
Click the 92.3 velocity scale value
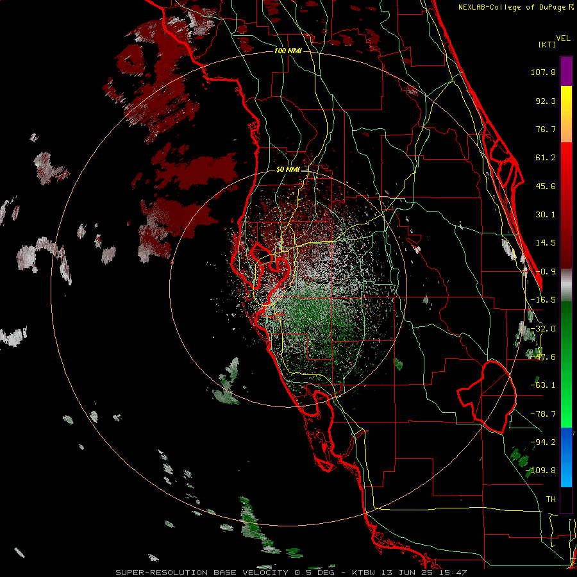pyautogui.click(x=546, y=101)
